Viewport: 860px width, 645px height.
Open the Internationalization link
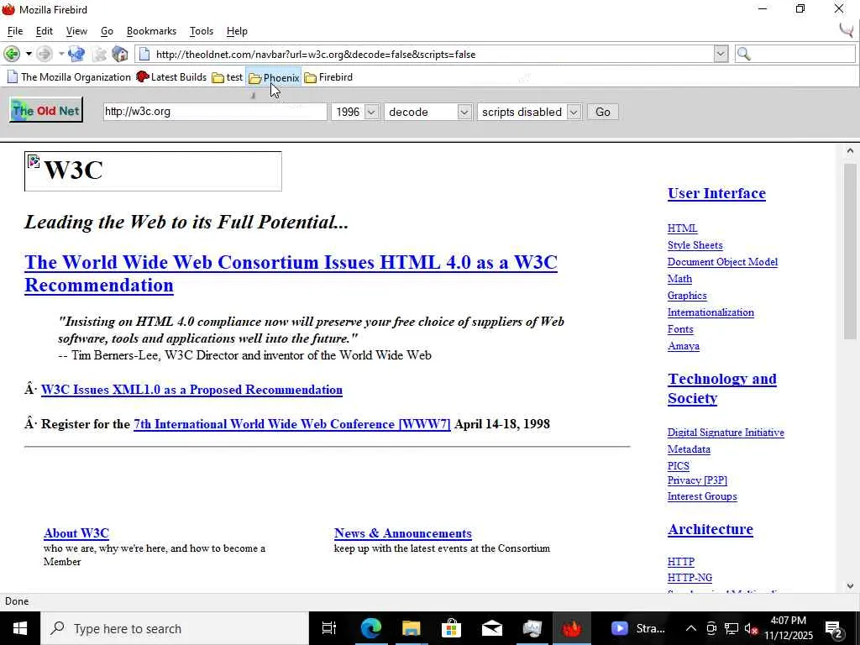pyautogui.click(x=711, y=312)
